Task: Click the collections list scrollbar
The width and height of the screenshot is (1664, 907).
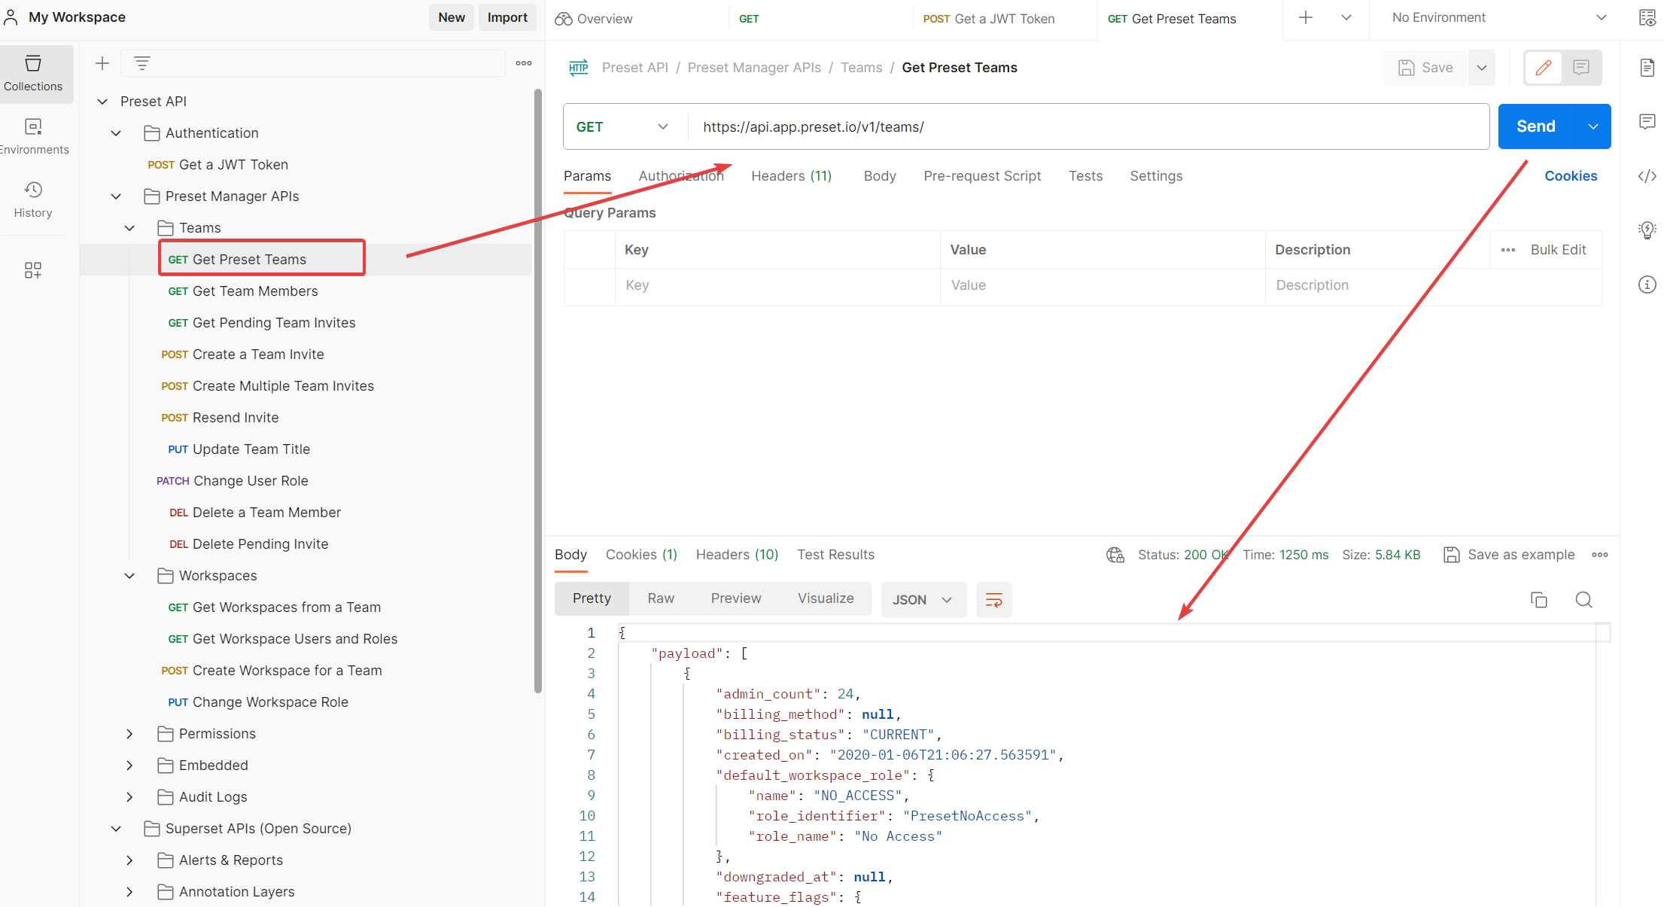Action: tap(537, 391)
